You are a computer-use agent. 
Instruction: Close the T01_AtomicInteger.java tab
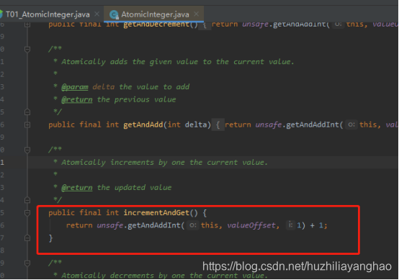click(x=97, y=14)
